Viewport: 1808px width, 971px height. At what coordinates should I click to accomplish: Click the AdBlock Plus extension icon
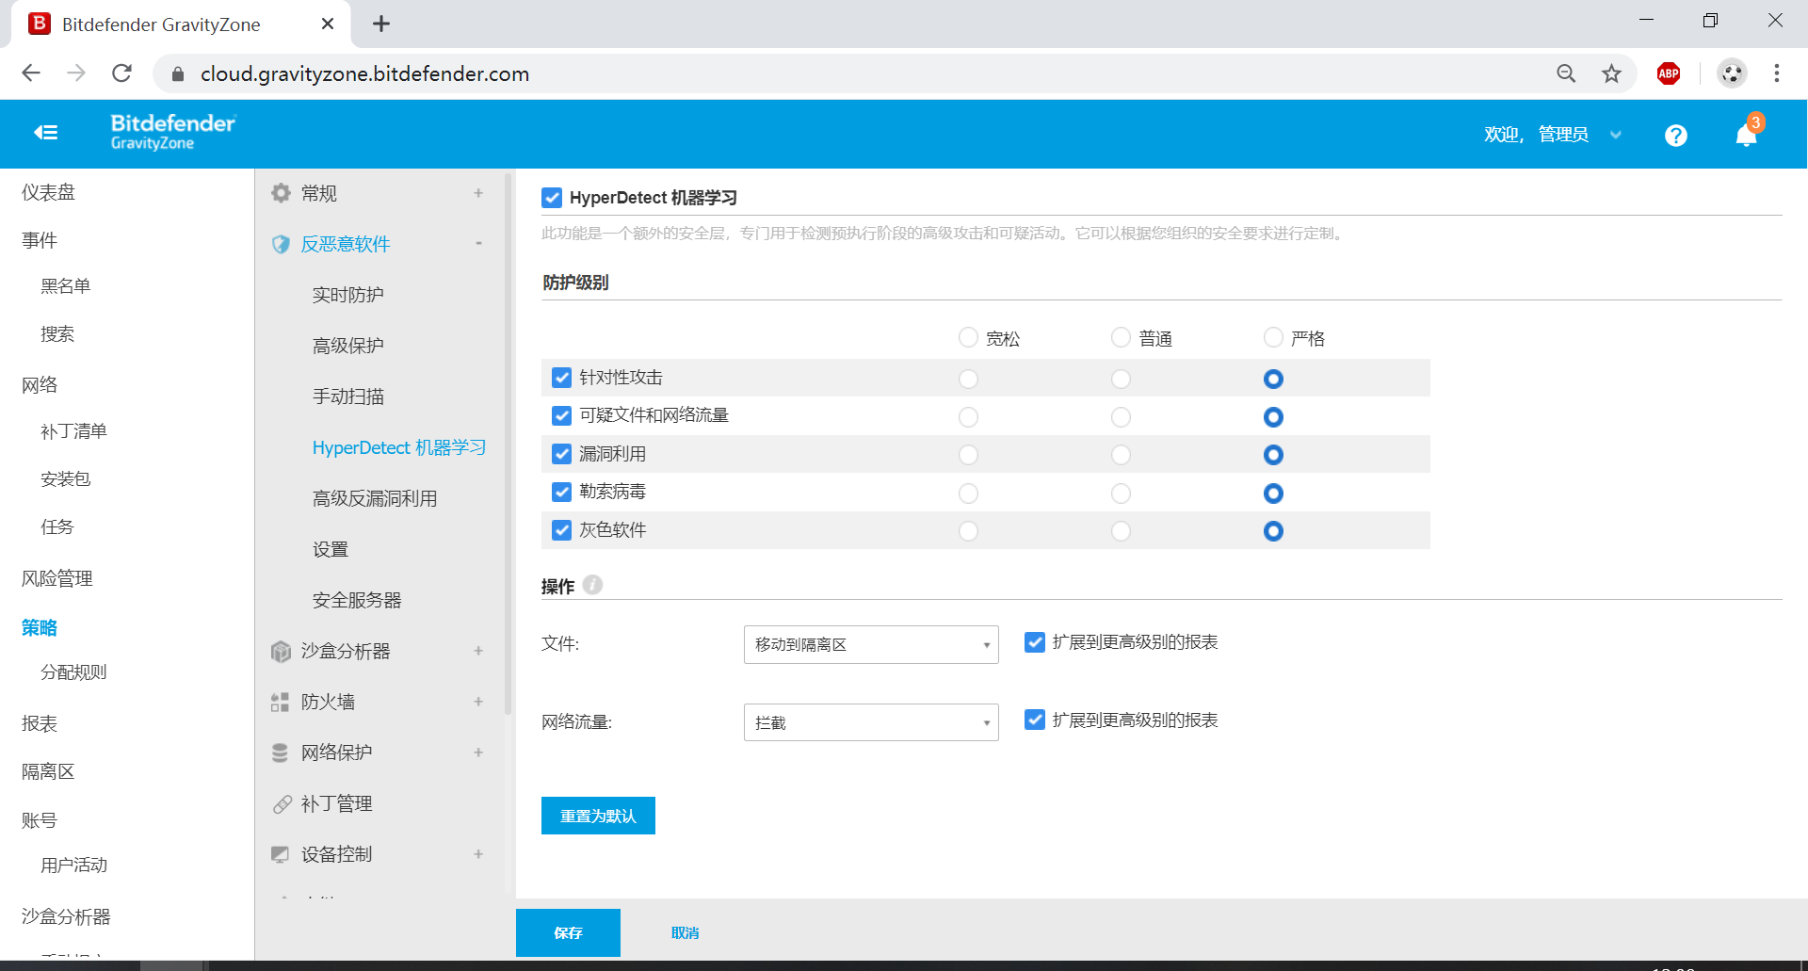coord(1669,73)
